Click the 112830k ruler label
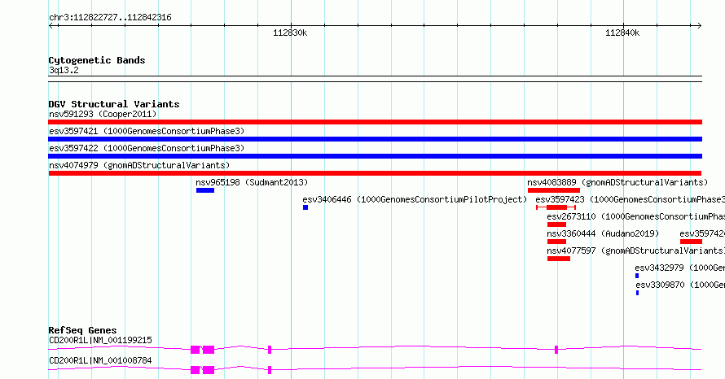 click(x=290, y=33)
